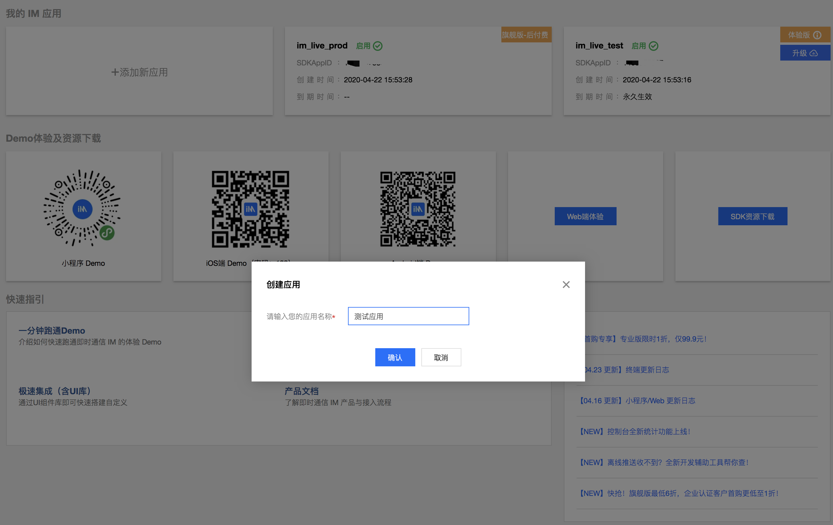Click the 取消 button in dialog
Screen dimensions: 833x525
click(x=441, y=357)
